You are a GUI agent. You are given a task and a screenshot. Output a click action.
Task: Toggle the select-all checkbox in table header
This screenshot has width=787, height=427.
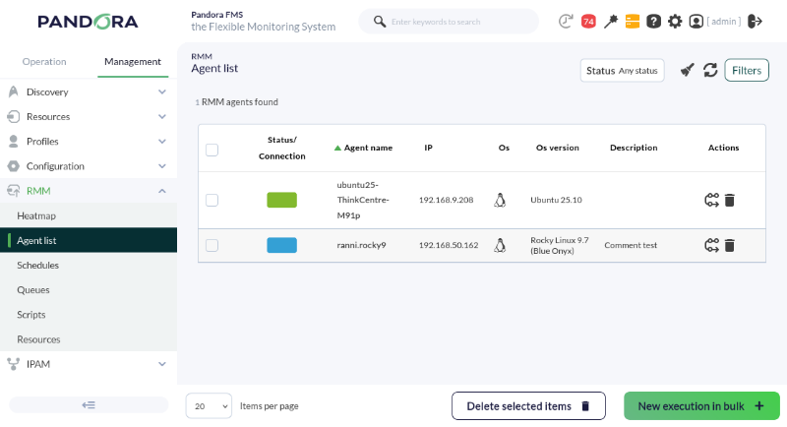[212, 150]
